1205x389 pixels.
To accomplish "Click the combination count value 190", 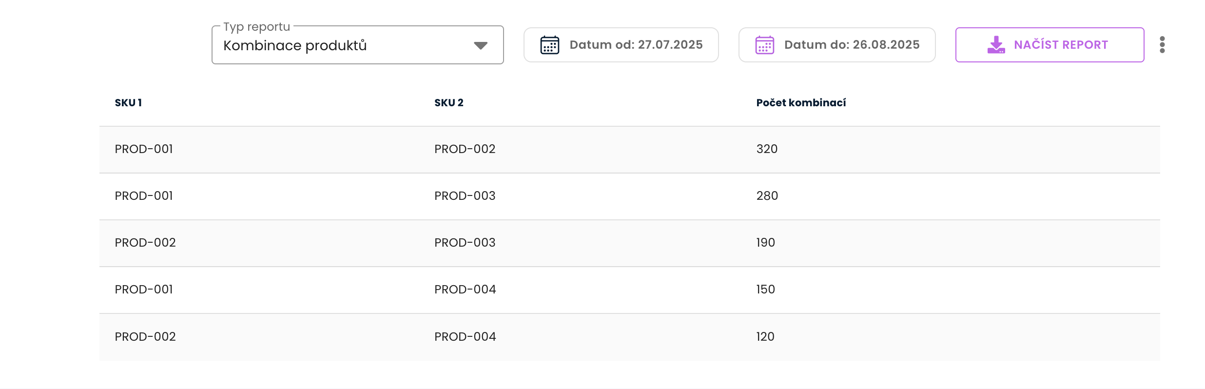I will tap(765, 243).
